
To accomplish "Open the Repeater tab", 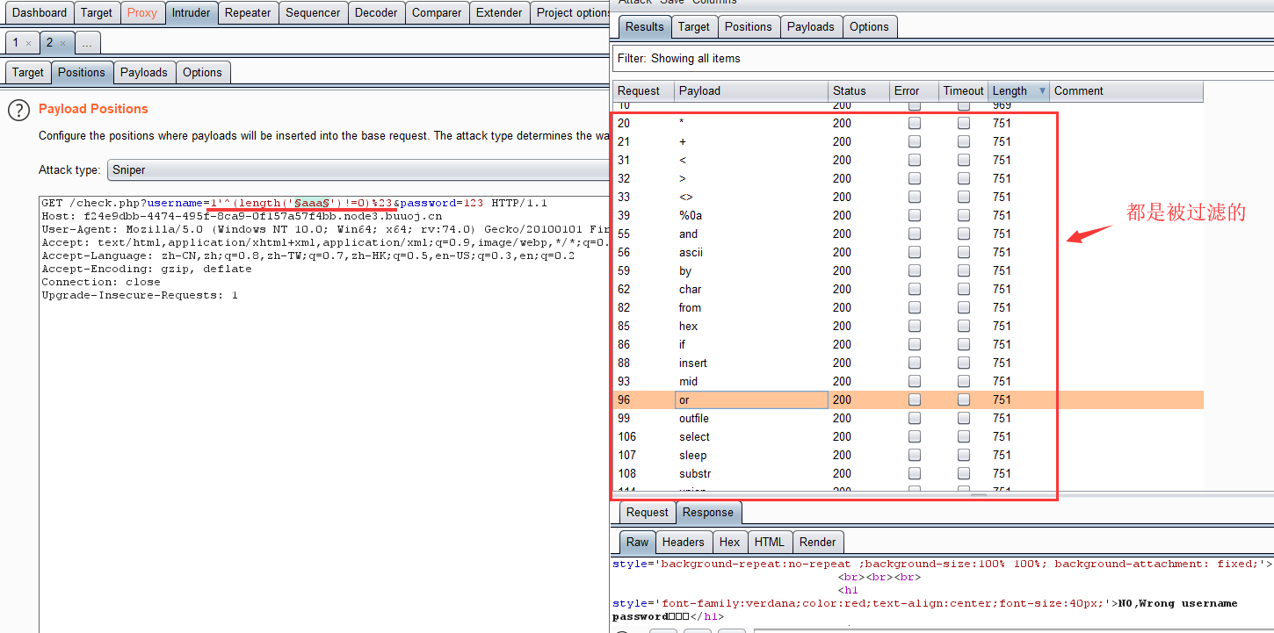I will (248, 12).
